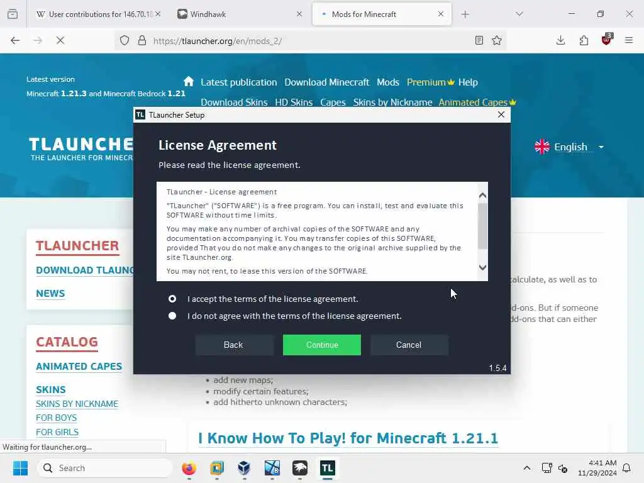
Task: Open the Windhawk hawk taskbar icon
Action: click(x=300, y=468)
